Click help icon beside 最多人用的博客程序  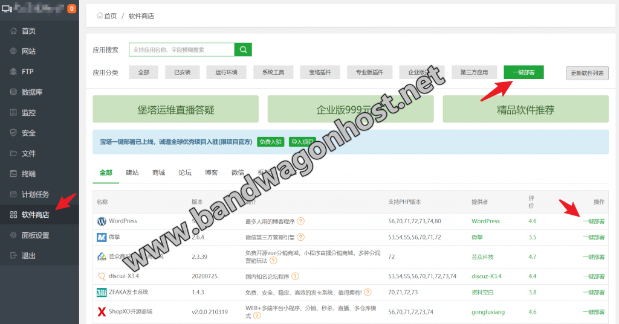[x=301, y=221]
